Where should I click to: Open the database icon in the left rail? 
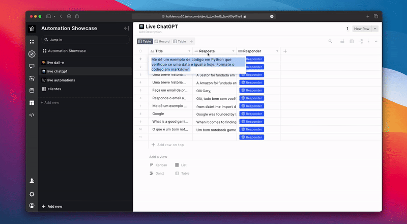tap(32, 91)
